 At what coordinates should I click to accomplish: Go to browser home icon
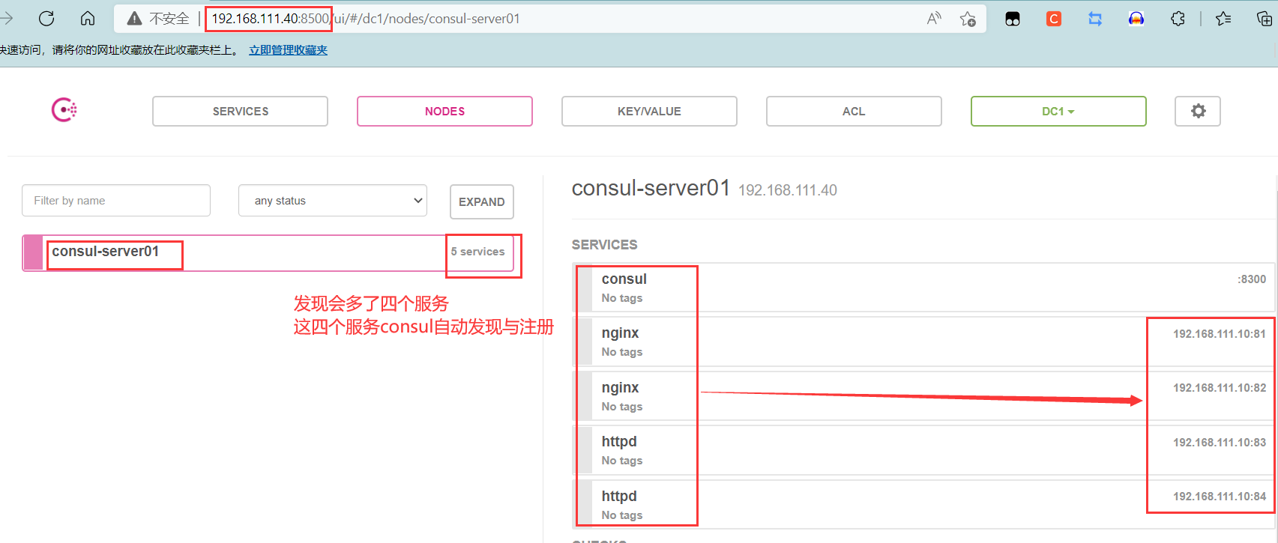(88, 19)
